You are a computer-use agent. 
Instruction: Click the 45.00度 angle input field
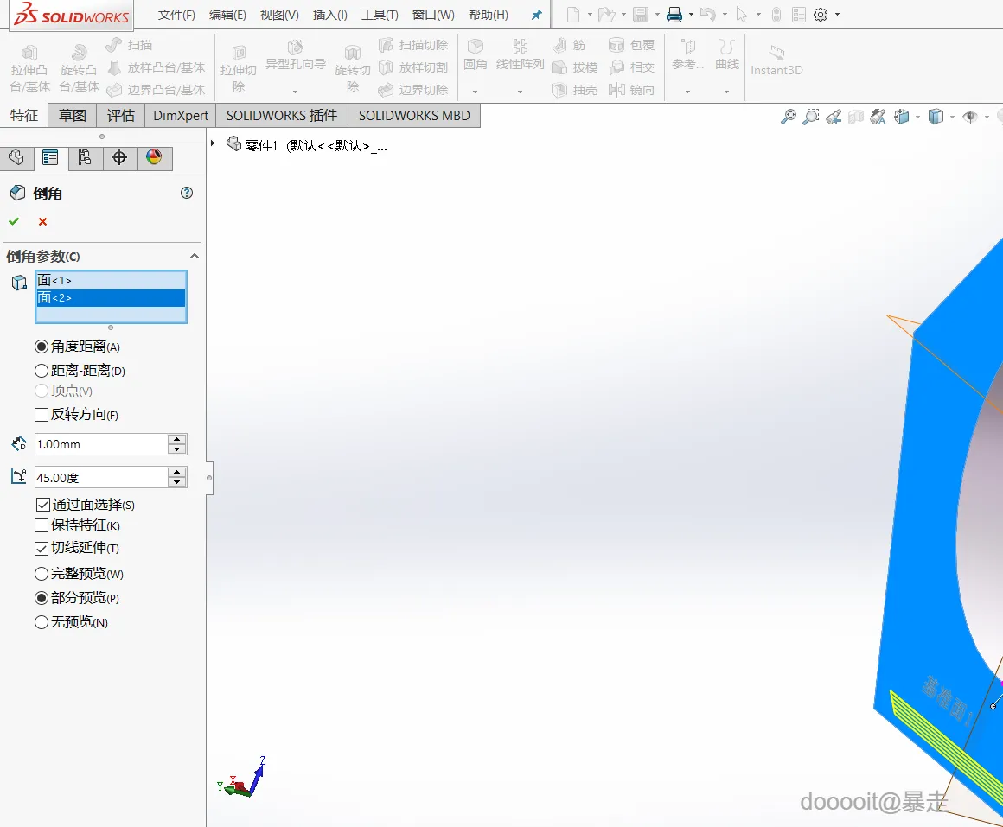point(101,477)
